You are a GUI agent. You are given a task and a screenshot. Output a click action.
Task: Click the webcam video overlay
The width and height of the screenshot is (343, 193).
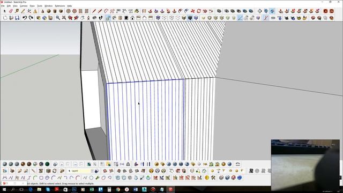coord(305,165)
